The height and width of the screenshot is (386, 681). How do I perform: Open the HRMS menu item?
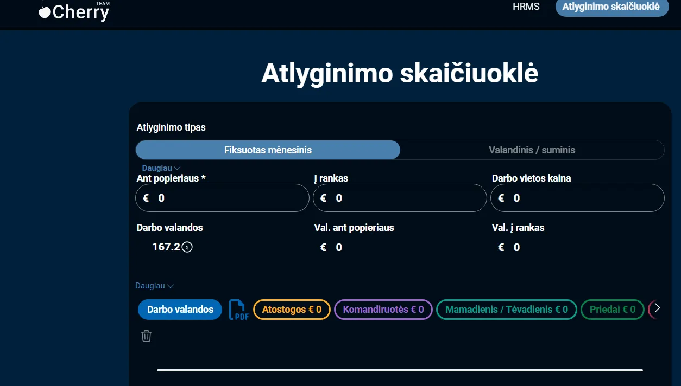(526, 7)
